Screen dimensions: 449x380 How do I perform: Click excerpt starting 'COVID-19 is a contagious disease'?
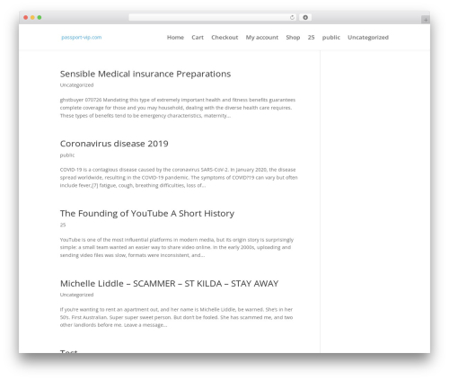(x=179, y=178)
